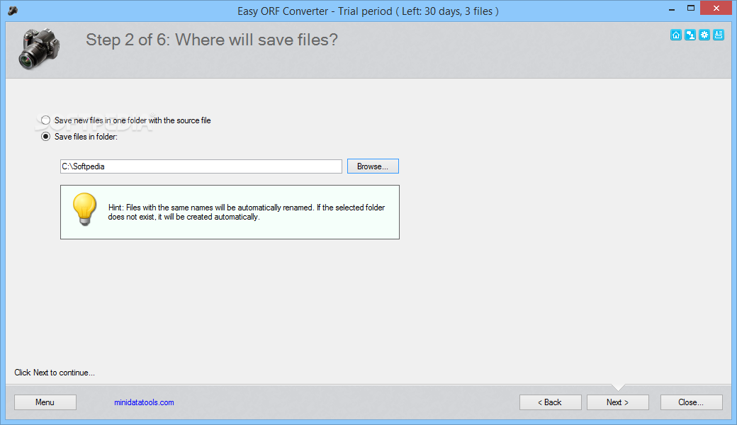The width and height of the screenshot is (737, 425).
Task: Click the Close... button at bottom
Action: point(691,402)
